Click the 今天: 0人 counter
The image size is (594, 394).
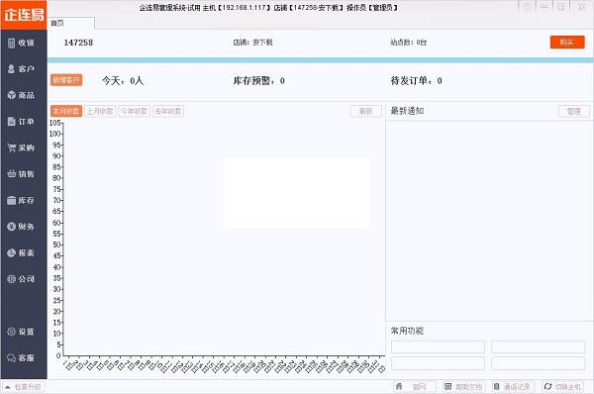point(123,81)
